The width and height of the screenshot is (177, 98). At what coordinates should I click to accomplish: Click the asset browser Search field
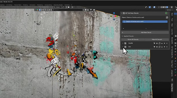pos(68,10)
